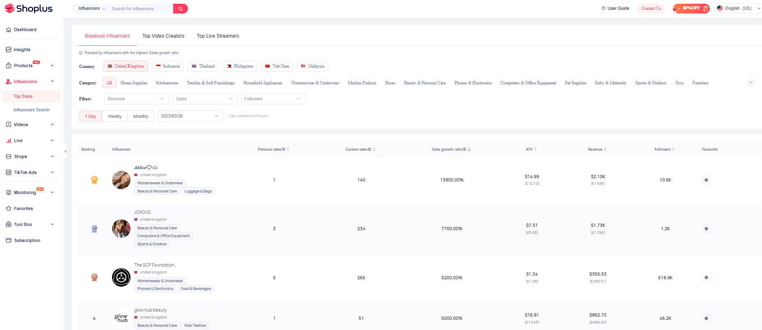
Task: Click Abbie's Luggage & Bags tag
Action: (198, 191)
